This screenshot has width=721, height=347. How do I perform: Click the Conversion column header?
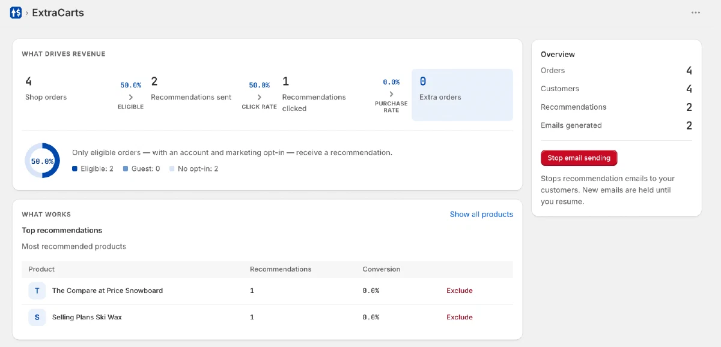(382, 269)
